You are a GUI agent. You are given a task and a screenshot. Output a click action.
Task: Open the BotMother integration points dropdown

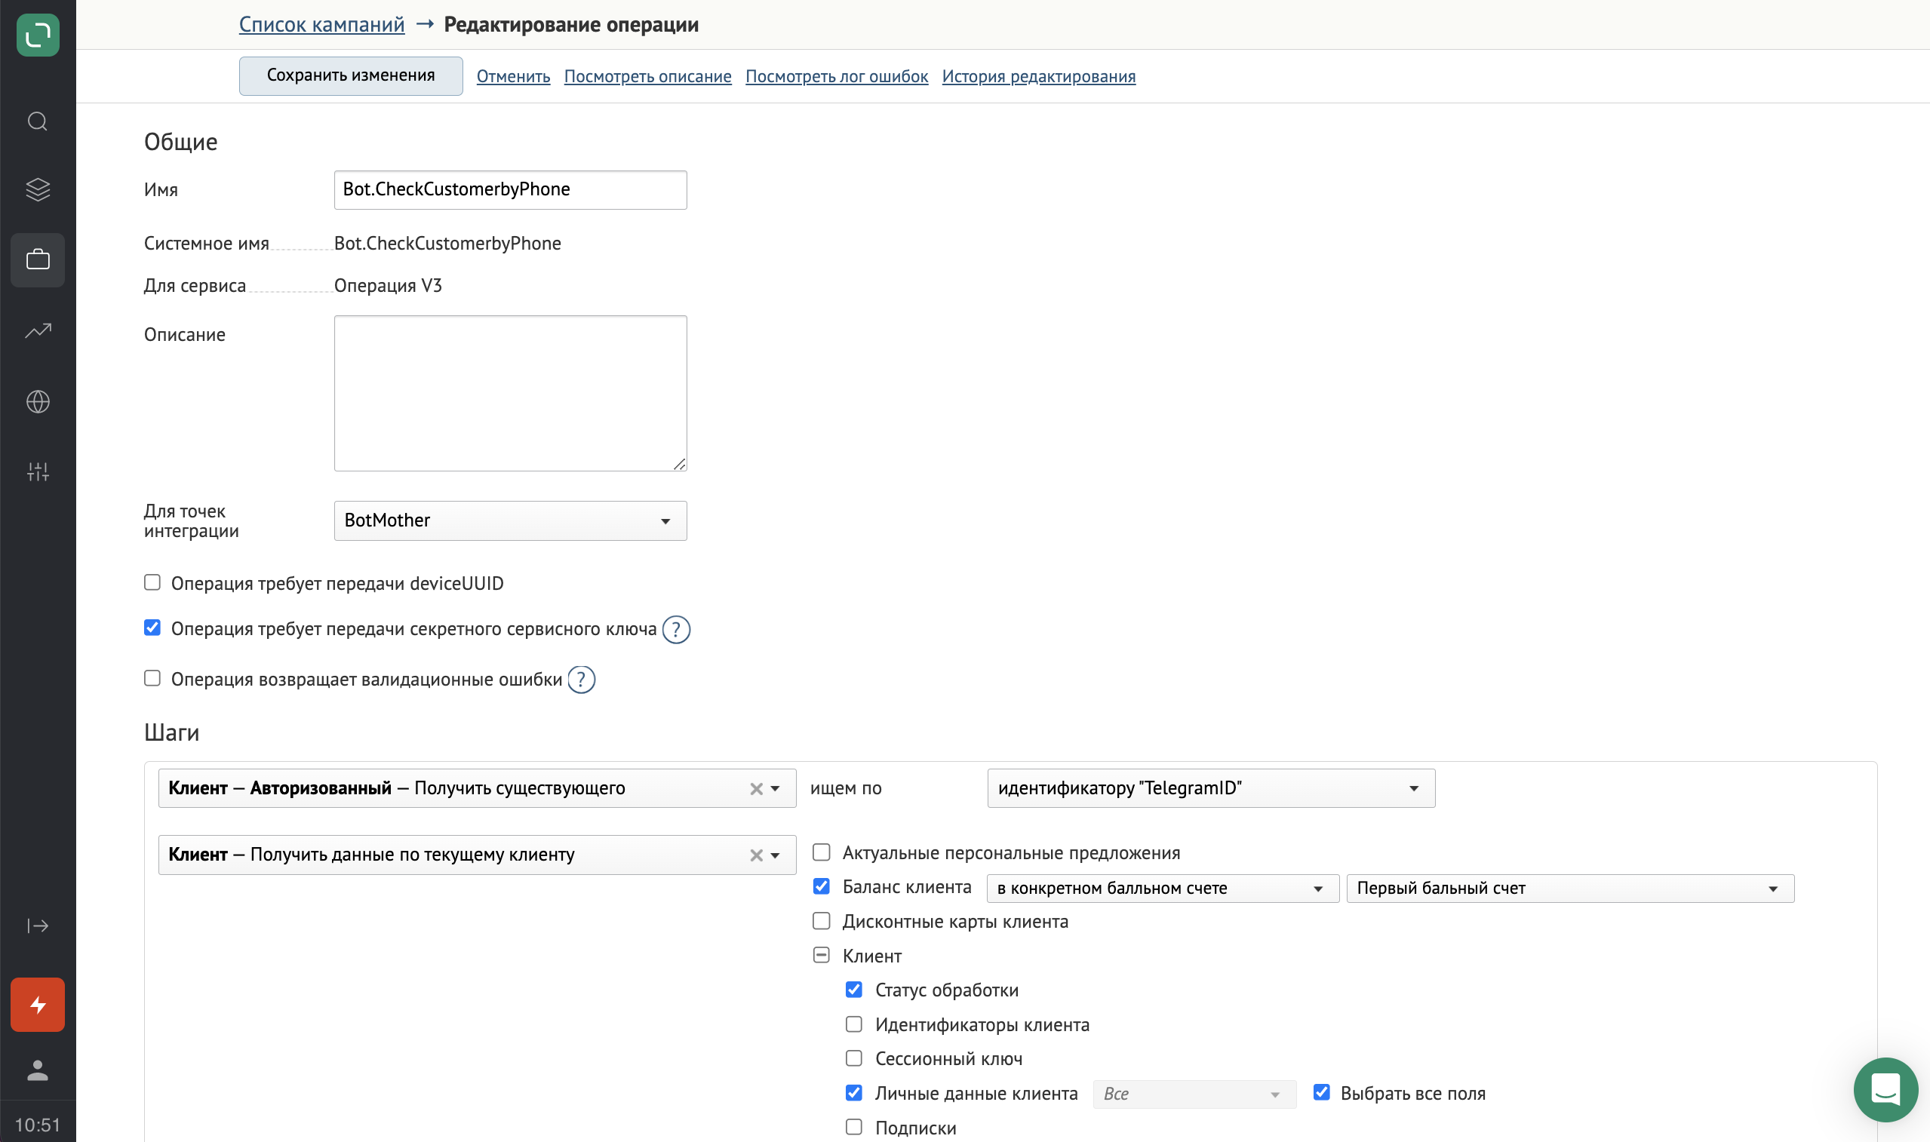[x=510, y=521]
